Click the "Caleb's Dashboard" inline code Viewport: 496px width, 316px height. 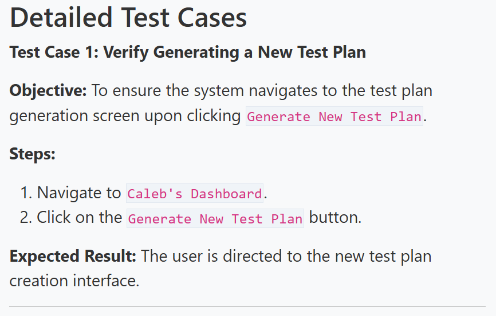coord(195,194)
